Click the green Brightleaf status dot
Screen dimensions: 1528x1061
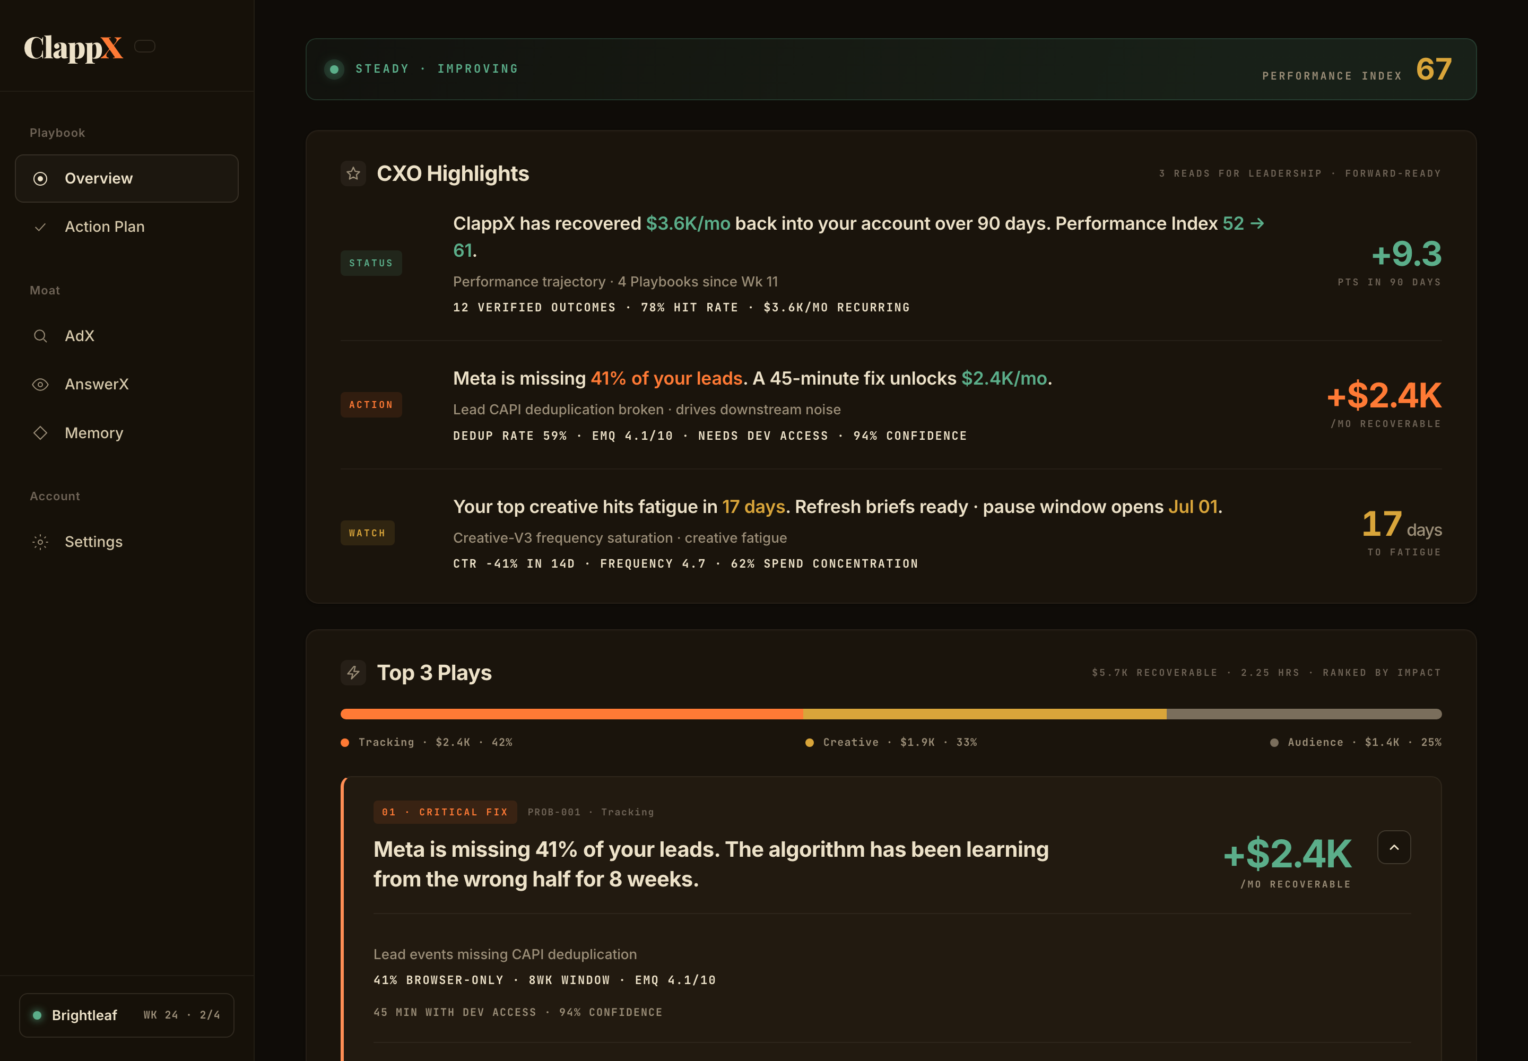pyautogui.click(x=37, y=1015)
